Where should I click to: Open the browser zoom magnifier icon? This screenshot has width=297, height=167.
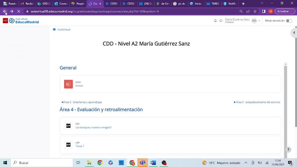coord(241,11)
